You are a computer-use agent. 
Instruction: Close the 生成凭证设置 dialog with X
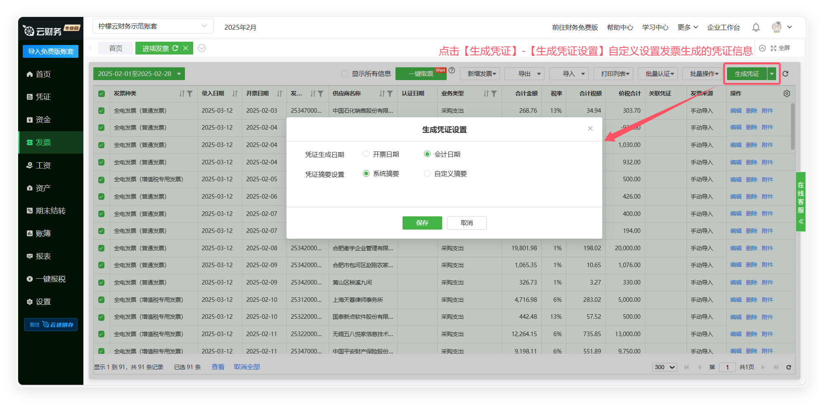(590, 128)
